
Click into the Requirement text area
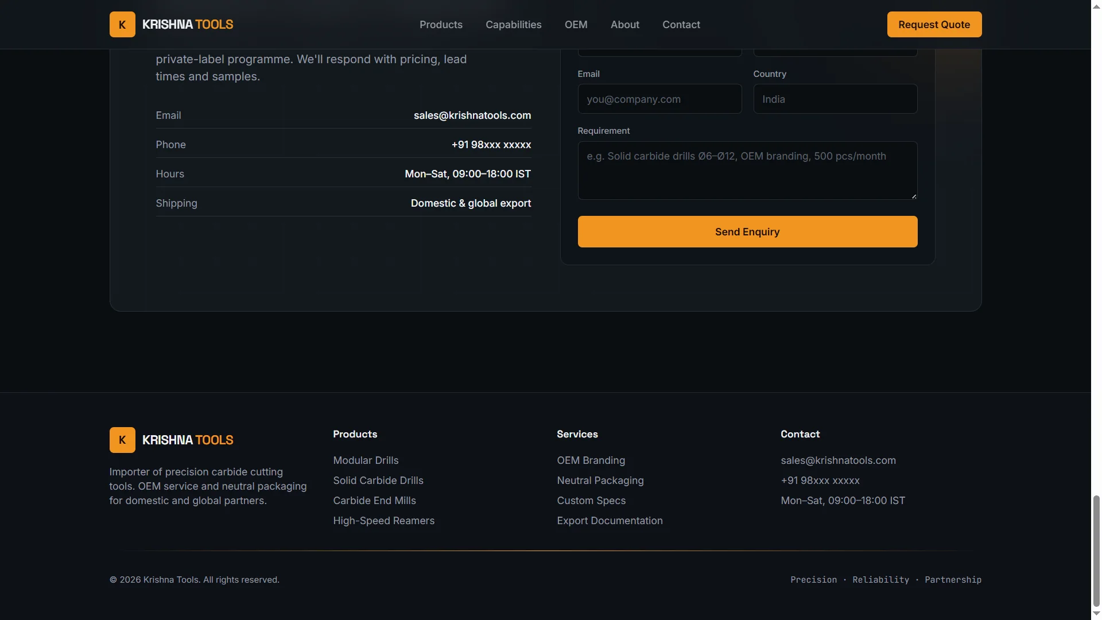click(x=747, y=170)
